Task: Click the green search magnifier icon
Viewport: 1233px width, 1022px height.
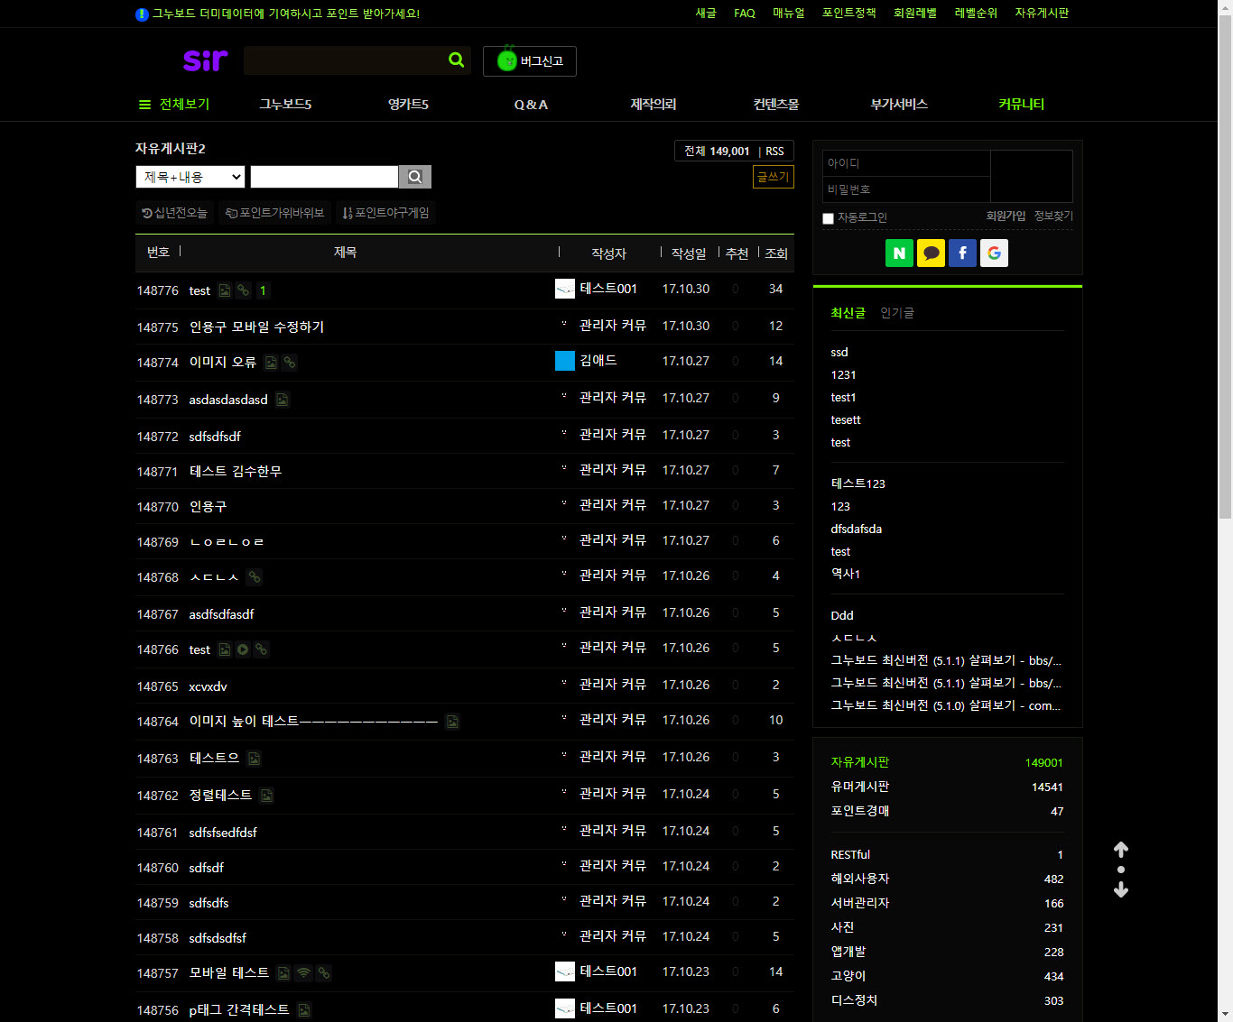Action: click(456, 60)
